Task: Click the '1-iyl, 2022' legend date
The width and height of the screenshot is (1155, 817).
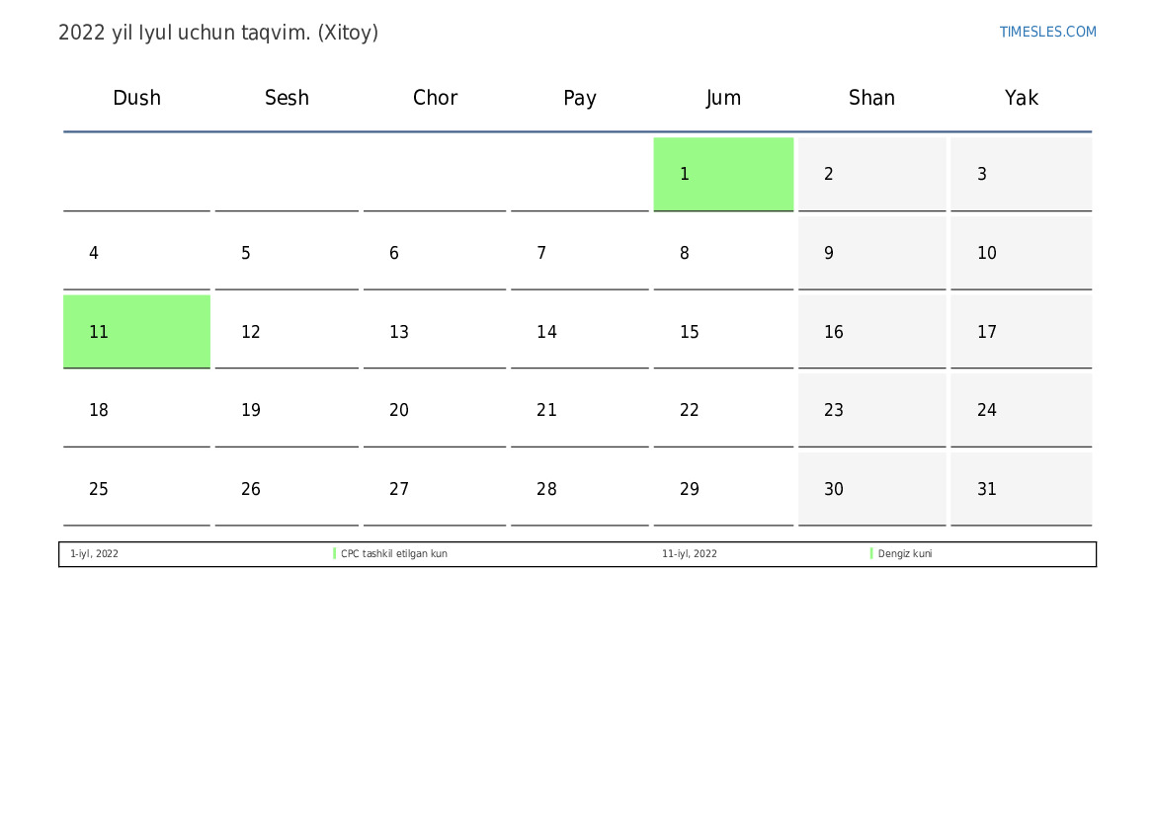Action: 94,554
